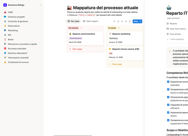The width and height of the screenshot is (188, 136).
Task: Uncheck the Competenze nell checkbox
Action: pos(168,90)
